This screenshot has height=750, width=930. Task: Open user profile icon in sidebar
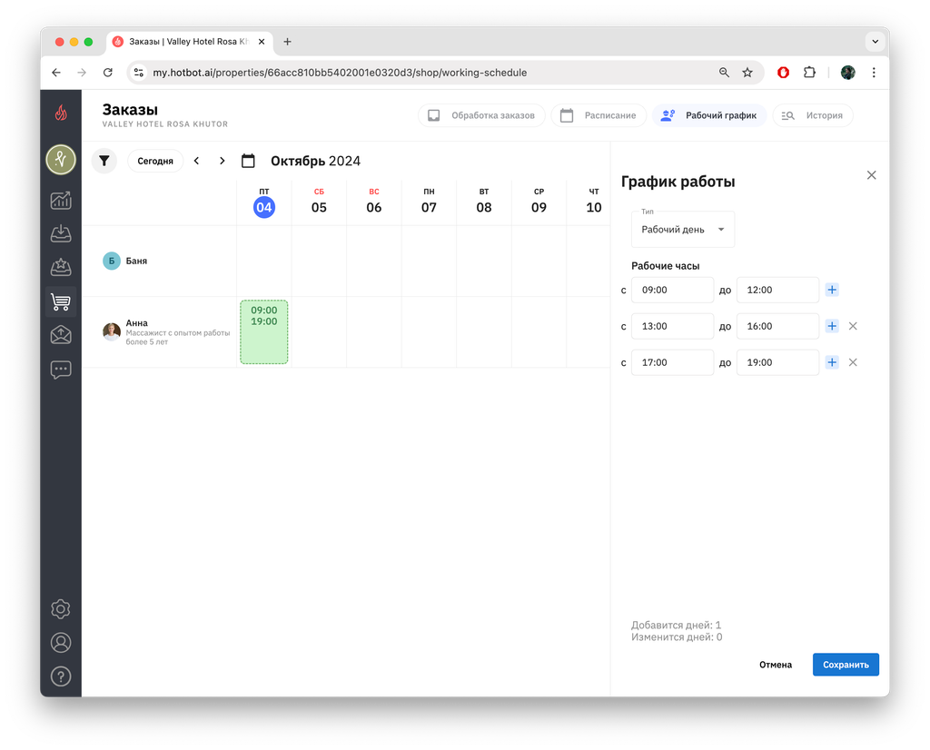(61, 643)
